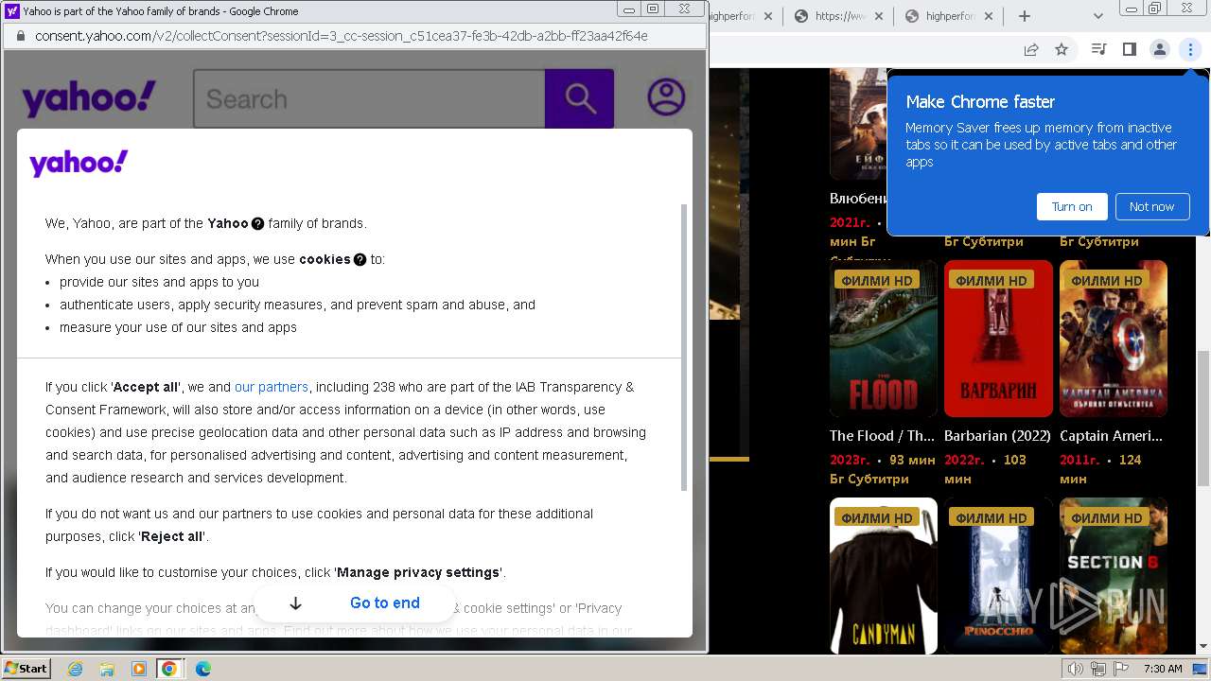1211x681 pixels.
Task: Open the Barbarian movie poster
Action: point(998,339)
